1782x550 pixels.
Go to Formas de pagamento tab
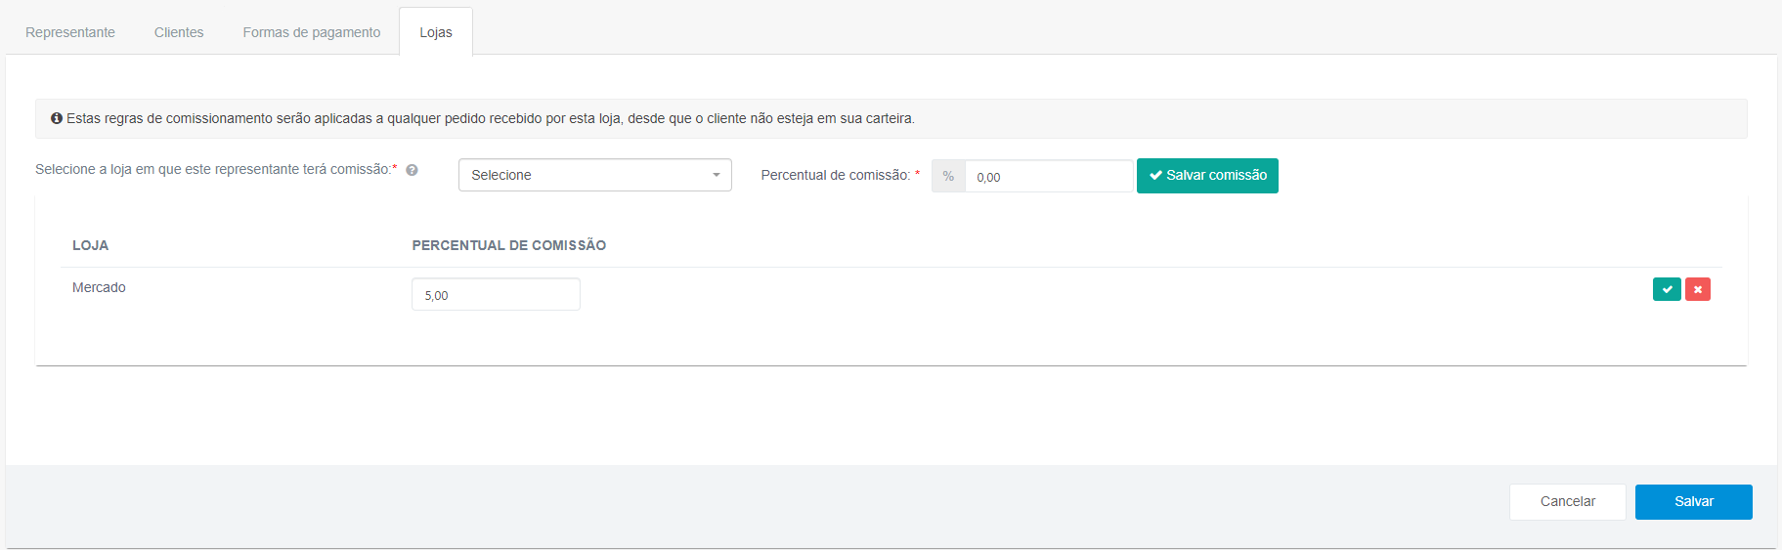312,32
